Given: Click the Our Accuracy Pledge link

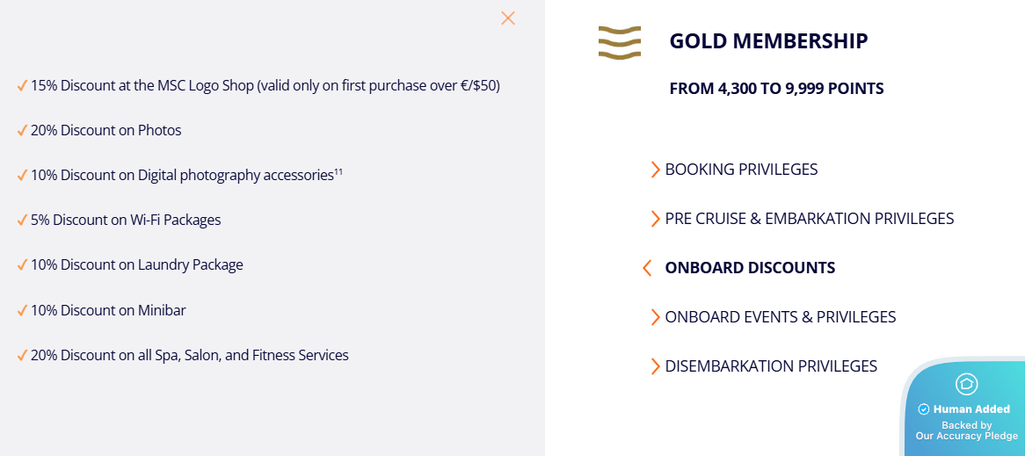Looking at the screenshot, I should 966,436.
